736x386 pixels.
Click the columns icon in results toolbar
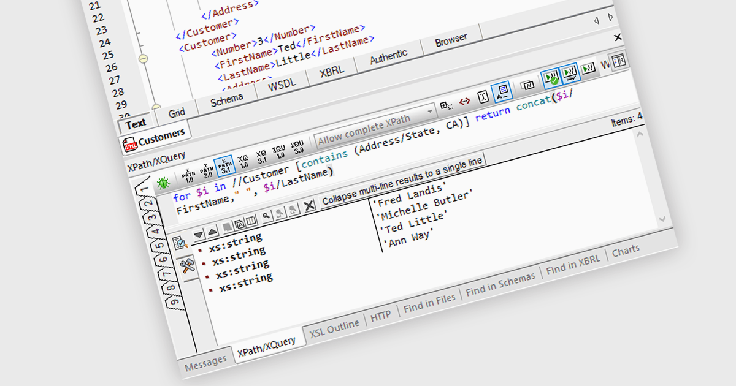(251, 221)
